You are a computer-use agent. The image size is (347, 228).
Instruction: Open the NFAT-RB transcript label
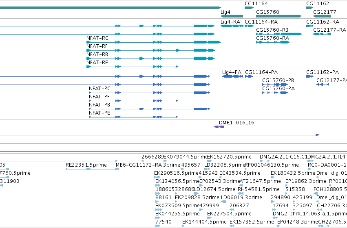click(97, 54)
